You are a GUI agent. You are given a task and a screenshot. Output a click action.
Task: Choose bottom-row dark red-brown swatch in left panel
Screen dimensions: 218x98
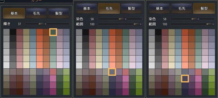point(20,92)
